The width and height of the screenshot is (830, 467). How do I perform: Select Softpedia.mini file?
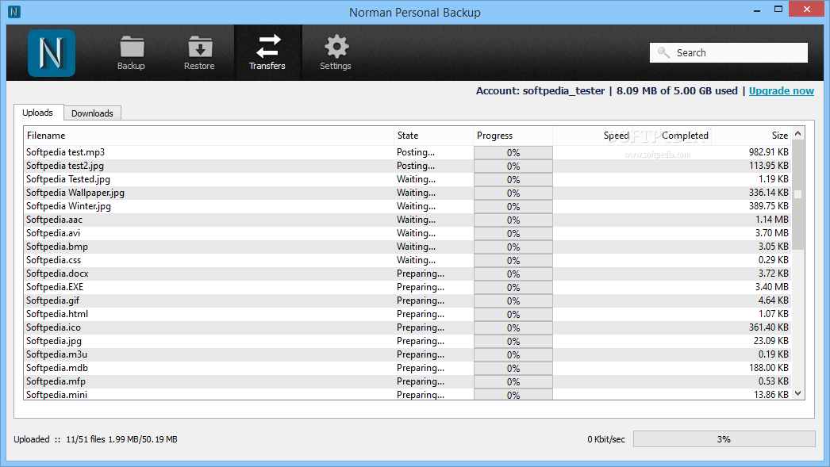point(56,395)
